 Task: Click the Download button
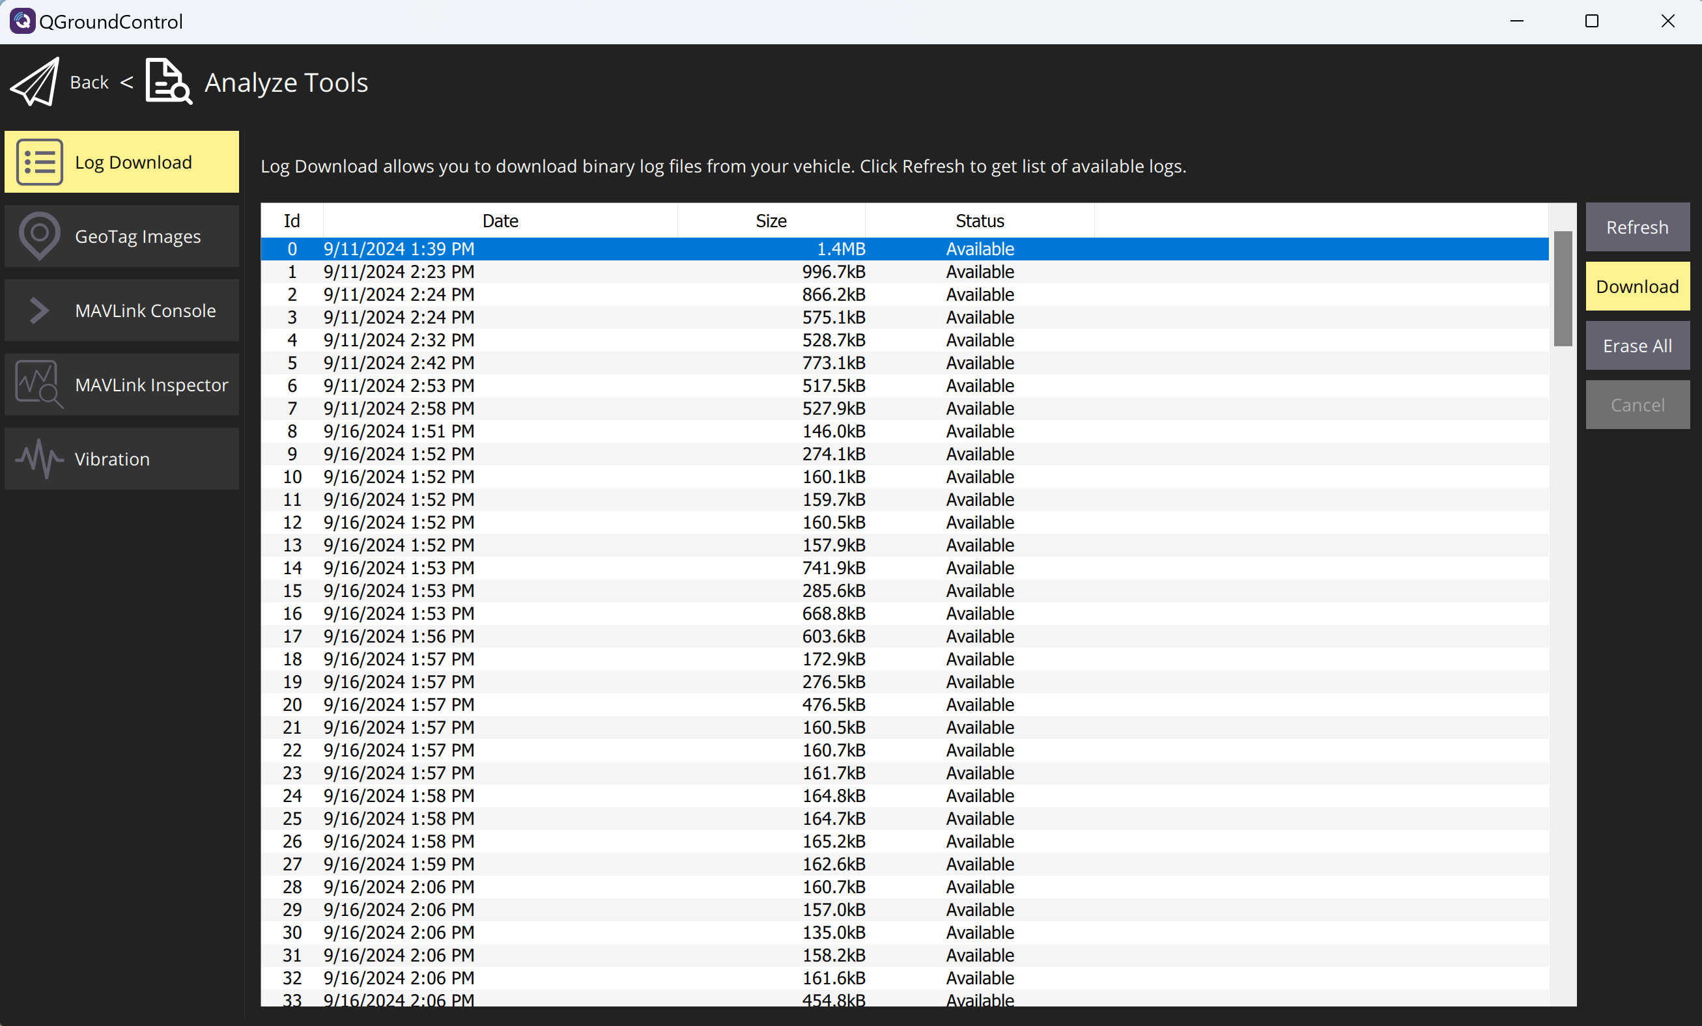point(1637,286)
